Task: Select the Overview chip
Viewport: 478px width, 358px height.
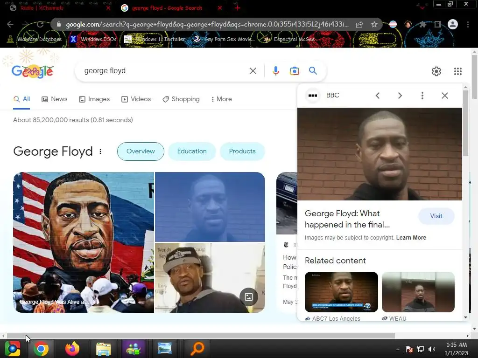Action: click(x=141, y=151)
